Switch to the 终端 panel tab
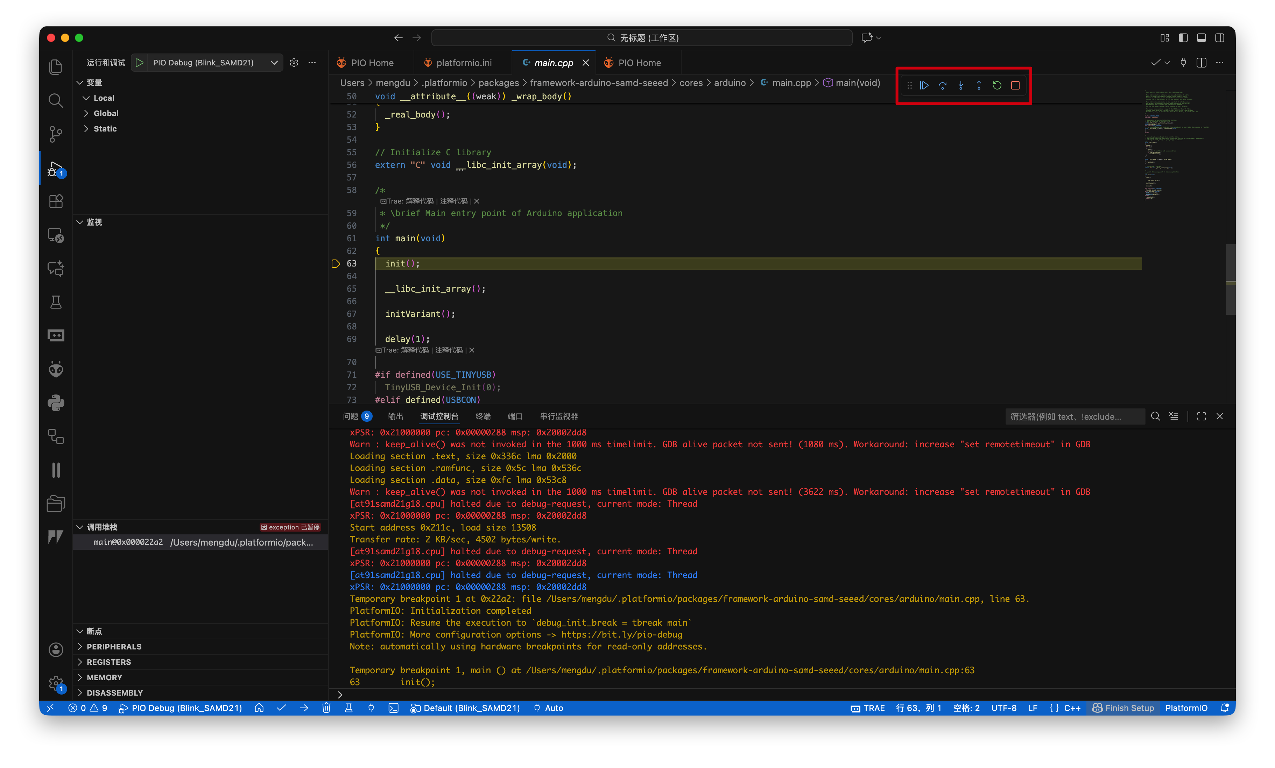The image size is (1275, 768). [x=483, y=416]
